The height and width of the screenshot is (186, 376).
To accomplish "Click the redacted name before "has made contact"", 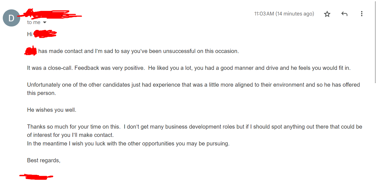I will click(31, 51).
